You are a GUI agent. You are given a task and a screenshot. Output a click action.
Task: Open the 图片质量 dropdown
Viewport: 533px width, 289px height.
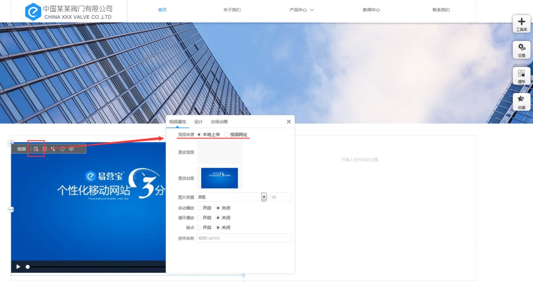coord(264,197)
